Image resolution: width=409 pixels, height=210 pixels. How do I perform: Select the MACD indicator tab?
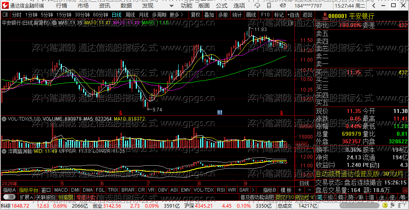click(61, 190)
